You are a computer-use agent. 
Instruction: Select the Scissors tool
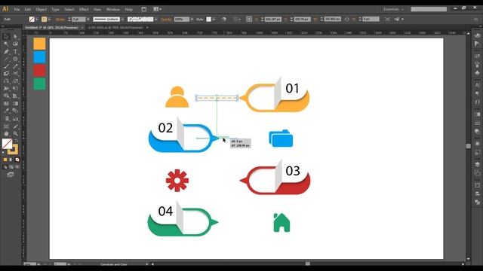[15, 74]
